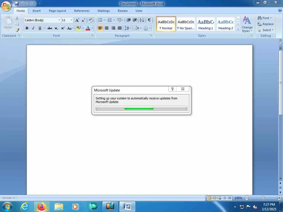Click the zoom slider handle
Screen dimensions: 283x212
[263, 198]
